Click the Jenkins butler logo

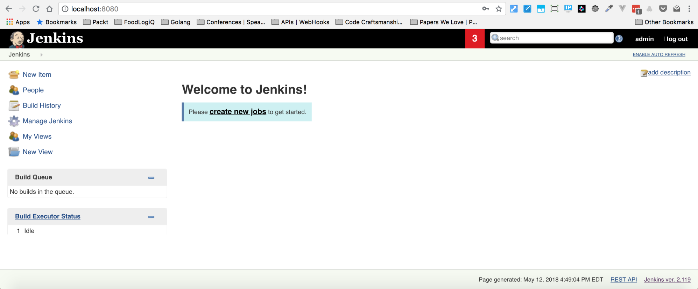pos(16,39)
